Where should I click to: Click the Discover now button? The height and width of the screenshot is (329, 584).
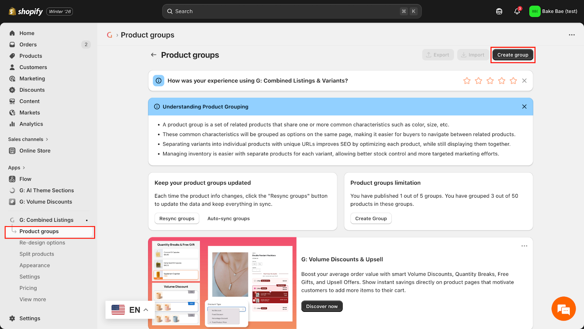tap(322, 306)
